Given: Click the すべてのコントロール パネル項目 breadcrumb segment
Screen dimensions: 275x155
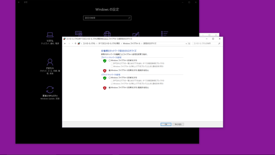Looking at the screenshot, I should 109,43.
